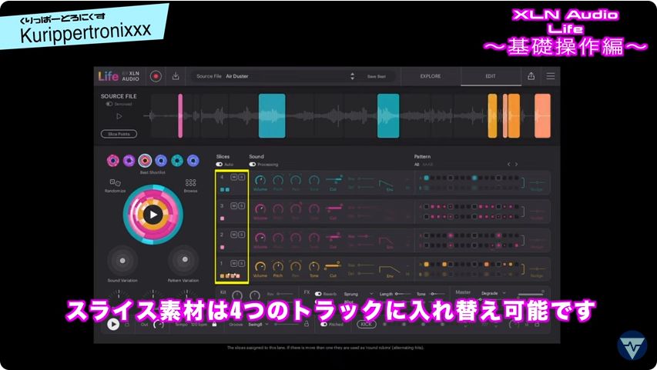Open the Sprung reverb type dropdown

point(358,294)
